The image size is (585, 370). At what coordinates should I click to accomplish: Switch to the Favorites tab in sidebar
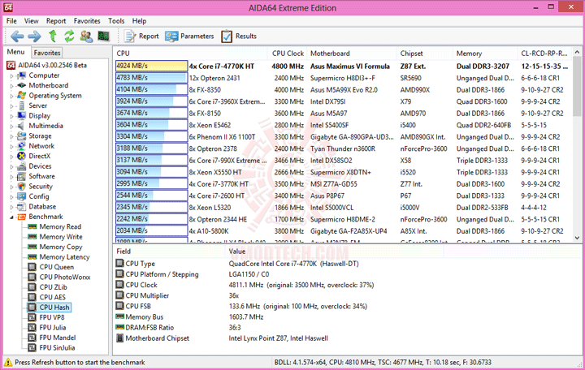point(47,53)
